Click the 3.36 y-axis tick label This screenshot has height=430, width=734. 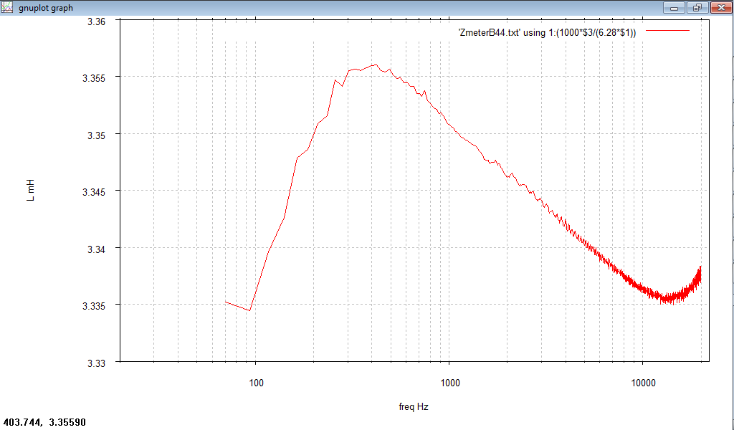point(97,21)
